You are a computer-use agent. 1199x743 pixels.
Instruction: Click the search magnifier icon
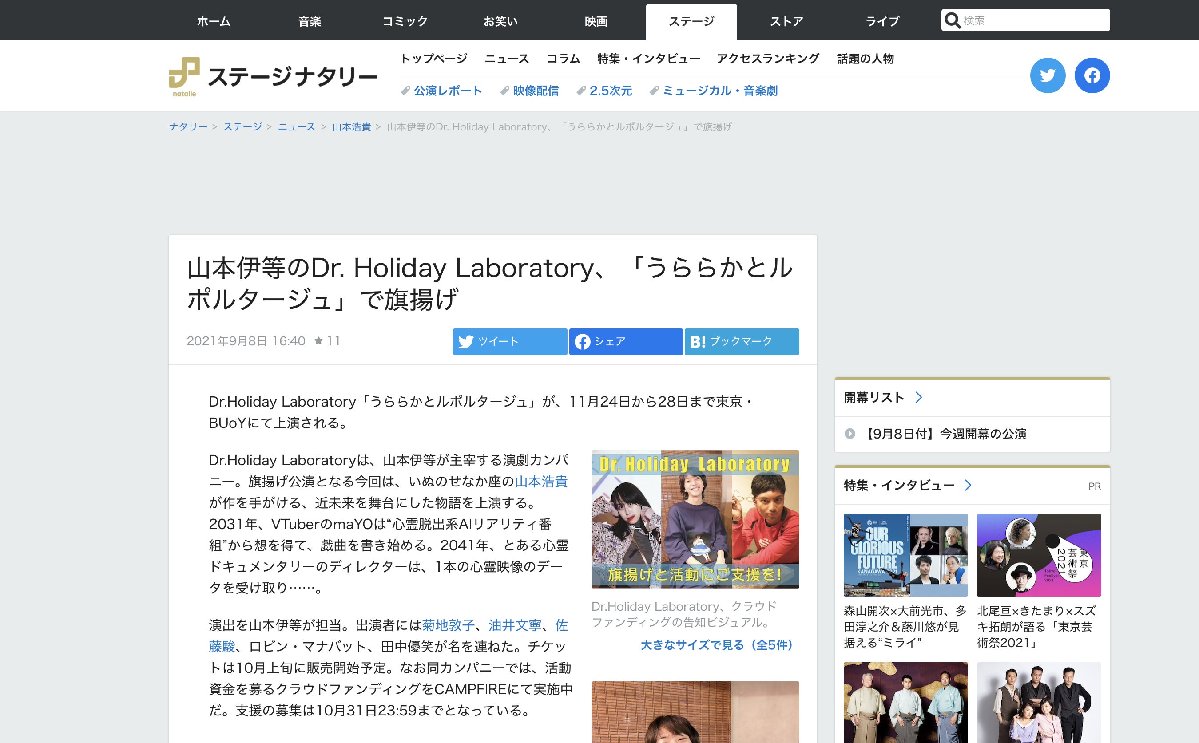952,20
